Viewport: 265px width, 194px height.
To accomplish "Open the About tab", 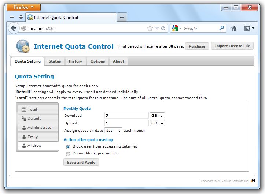I will 118,61.
